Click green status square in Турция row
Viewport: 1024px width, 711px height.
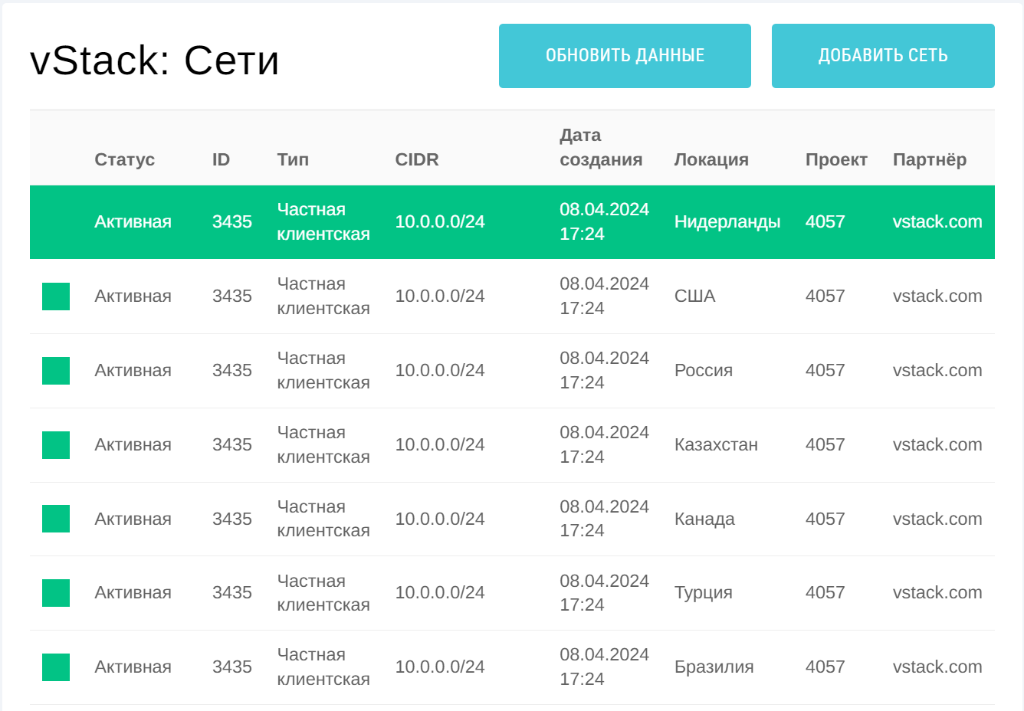point(56,593)
